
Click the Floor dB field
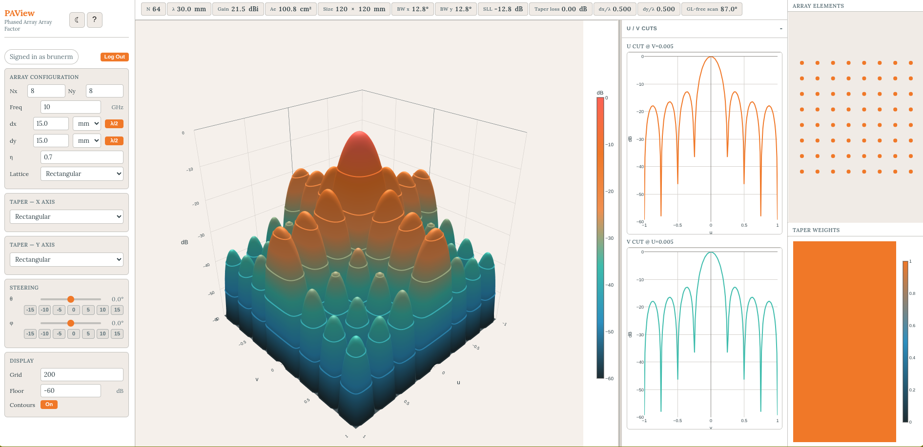[x=71, y=391]
